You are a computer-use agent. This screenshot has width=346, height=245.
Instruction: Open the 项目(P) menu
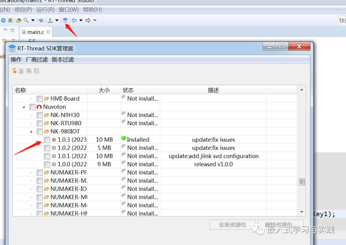[23, 10]
